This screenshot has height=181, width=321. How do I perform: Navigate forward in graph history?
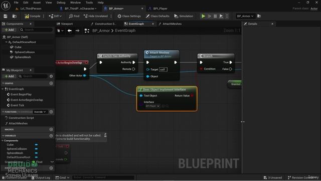tap(77, 31)
